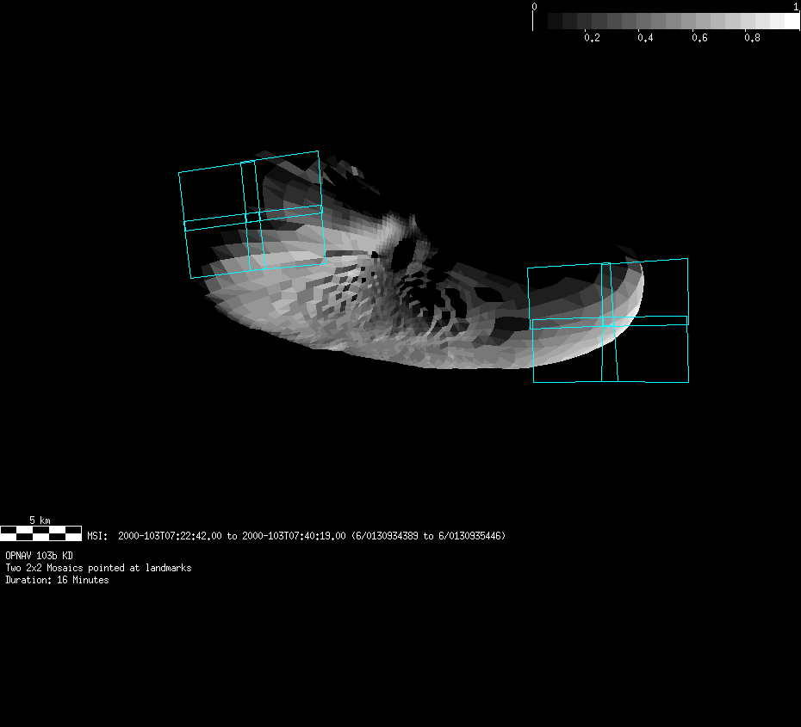Click "Two 2x2 Mosaics pointed at landmarks" text

pos(98,568)
